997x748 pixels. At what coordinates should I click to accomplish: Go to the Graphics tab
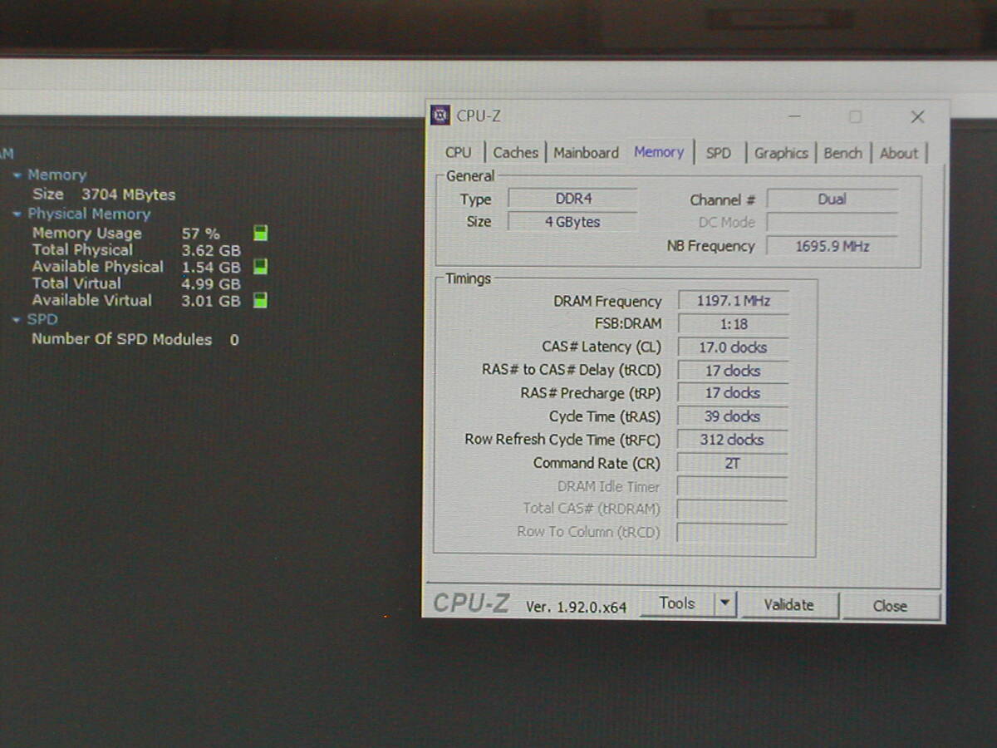point(780,153)
